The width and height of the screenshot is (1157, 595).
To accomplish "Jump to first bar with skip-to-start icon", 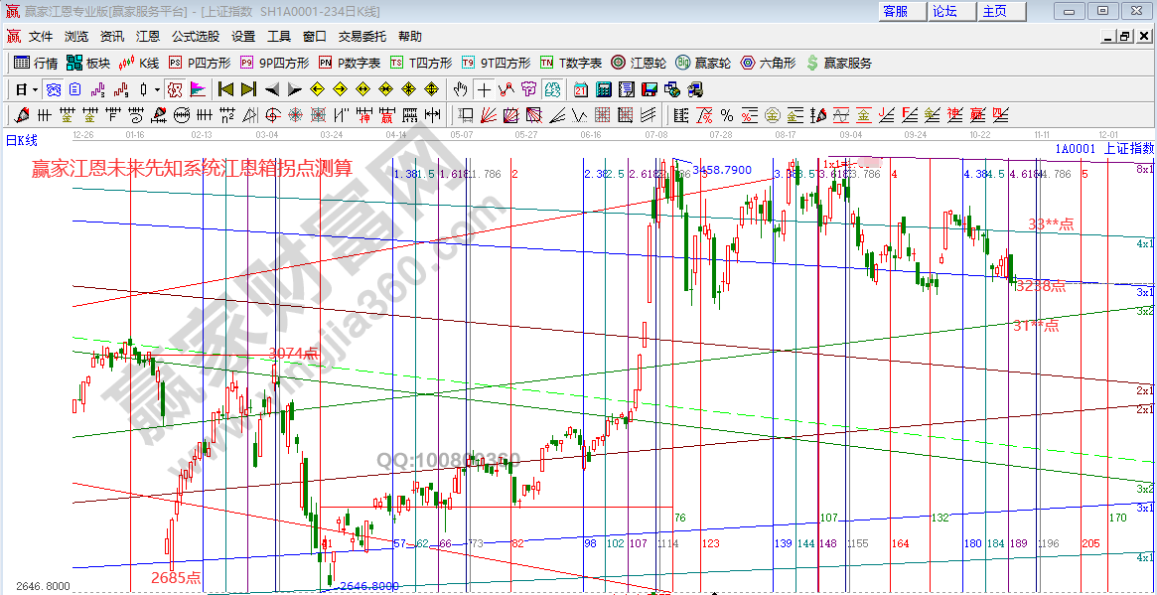I will click(x=225, y=89).
